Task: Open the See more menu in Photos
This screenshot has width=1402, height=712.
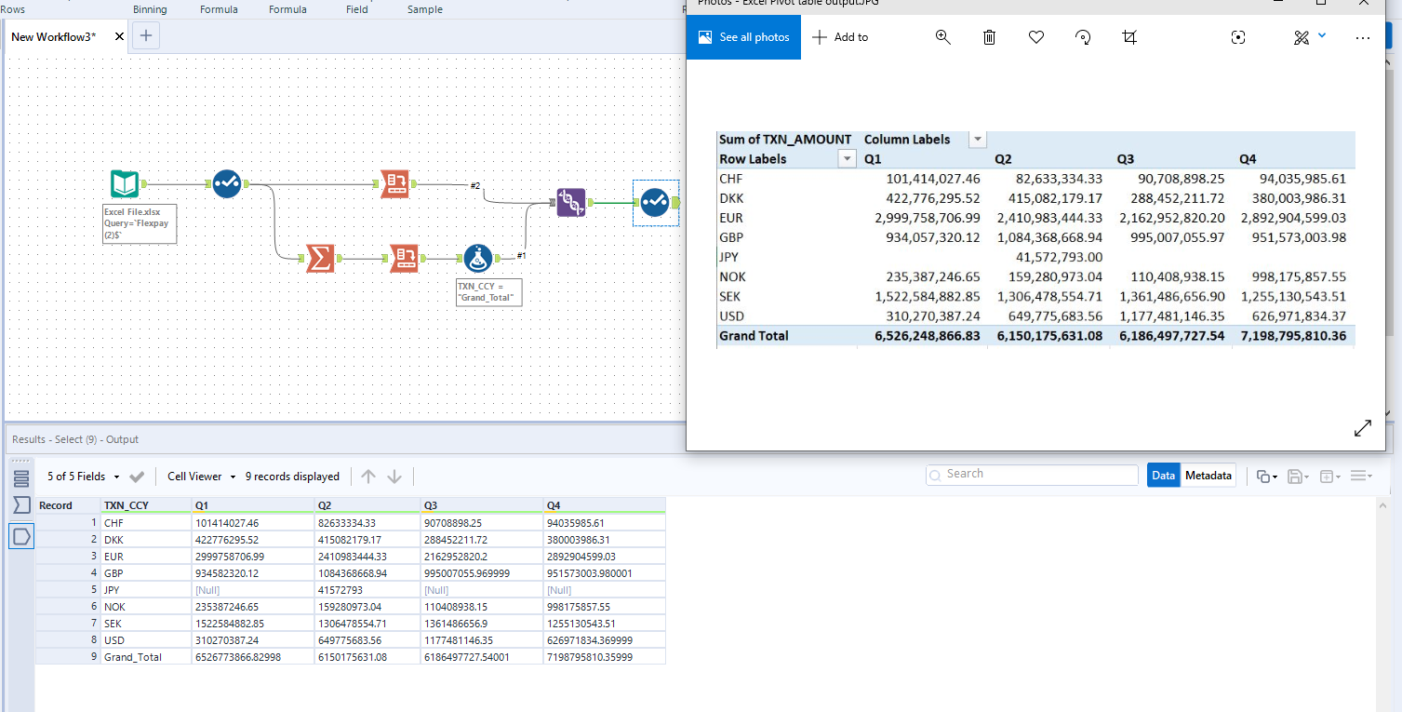Action: 1363,37
